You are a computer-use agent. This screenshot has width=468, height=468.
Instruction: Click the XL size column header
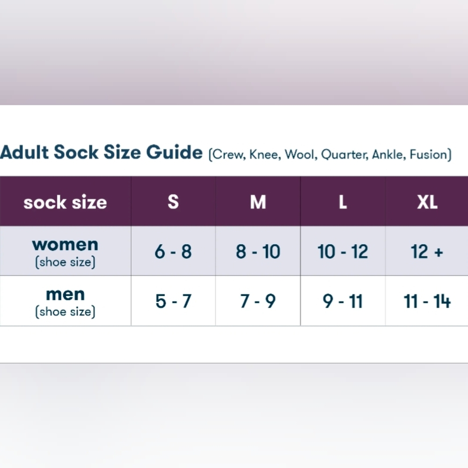click(427, 201)
